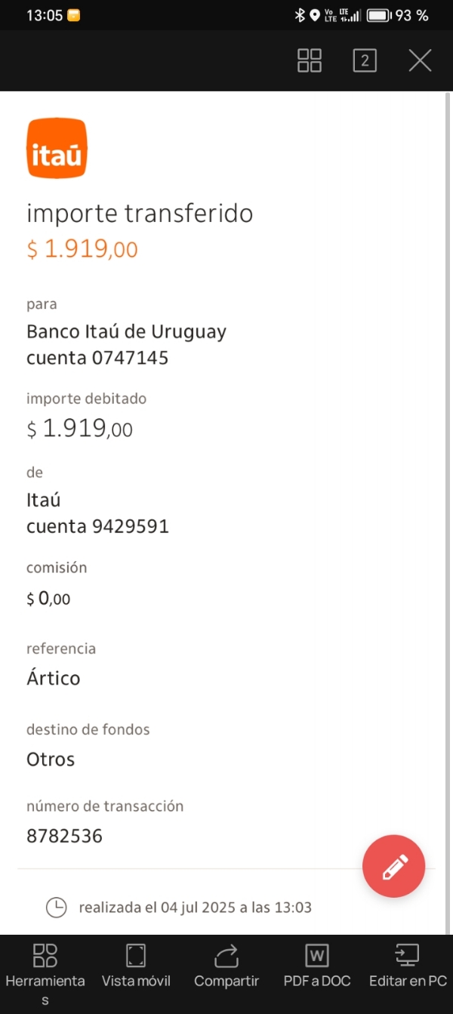Image resolution: width=453 pixels, height=1014 pixels.
Task: Tap the source account 9429591 text
Action: click(130, 526)
